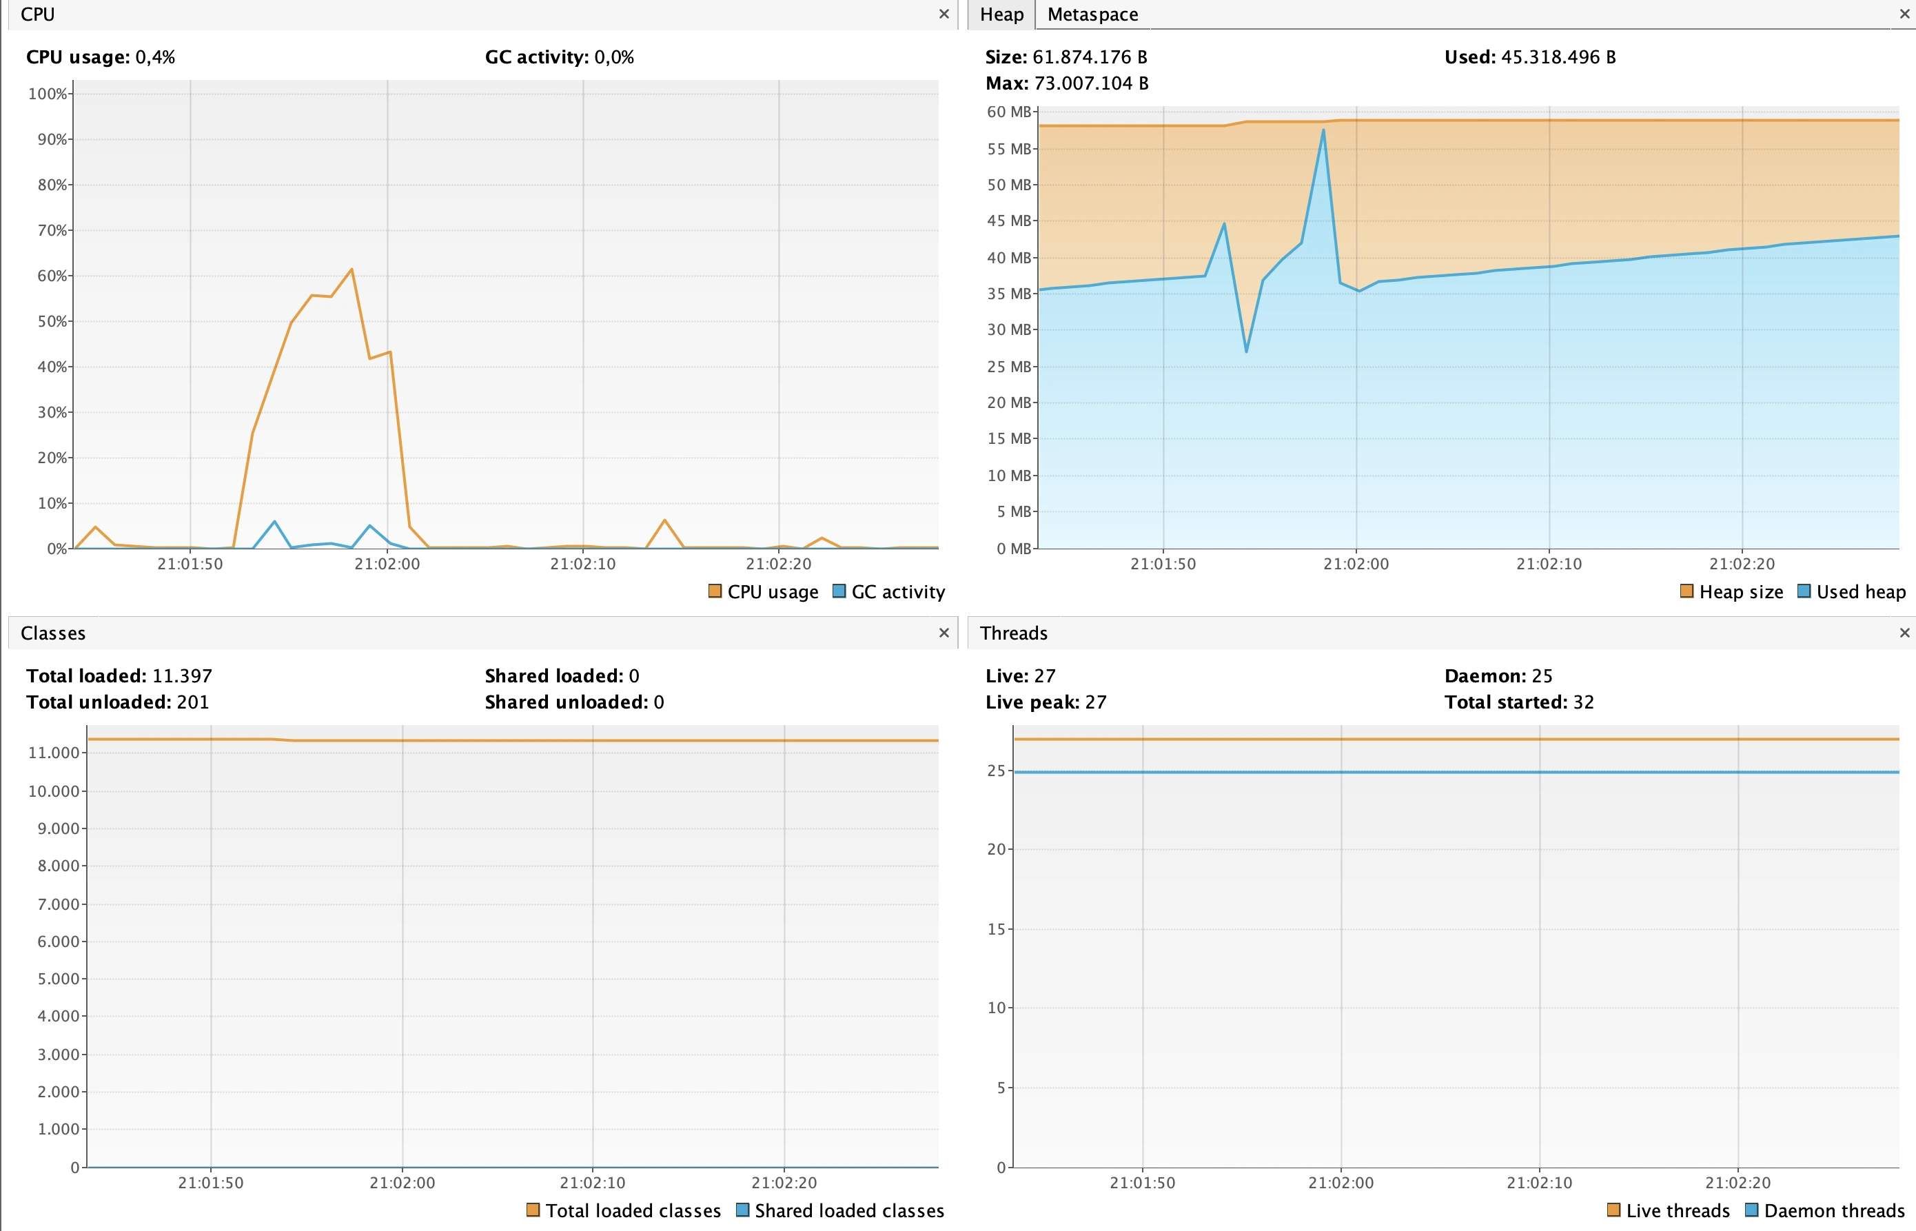Click the Live peak 27 value
The height and width of the screenshot is (1231, 1916).
(1096, 702)
